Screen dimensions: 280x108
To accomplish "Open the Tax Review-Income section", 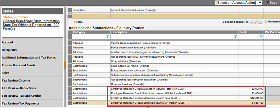I will pos(32,80).
